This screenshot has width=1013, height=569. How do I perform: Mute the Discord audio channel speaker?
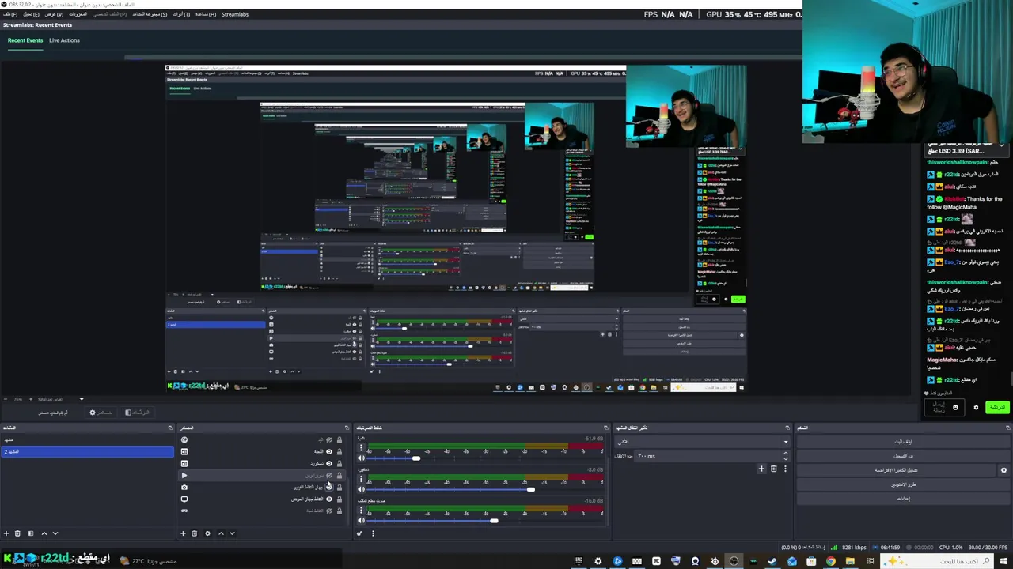[362, 489]
